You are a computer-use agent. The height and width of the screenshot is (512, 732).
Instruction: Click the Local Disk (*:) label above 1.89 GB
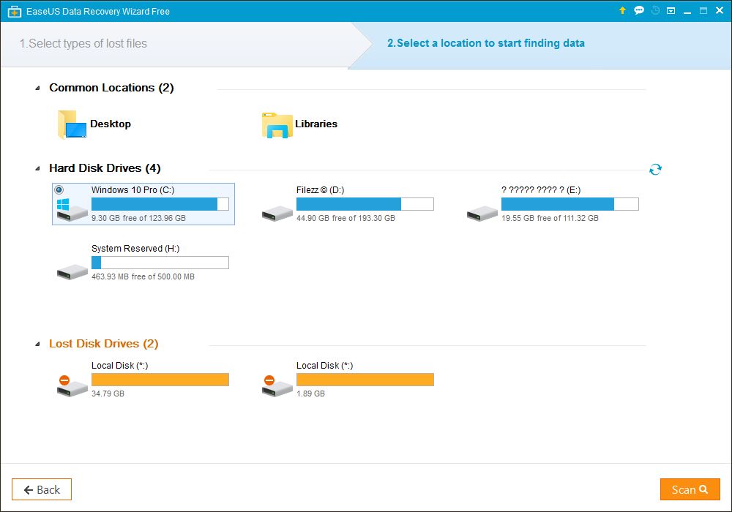[x=325, y=366]
